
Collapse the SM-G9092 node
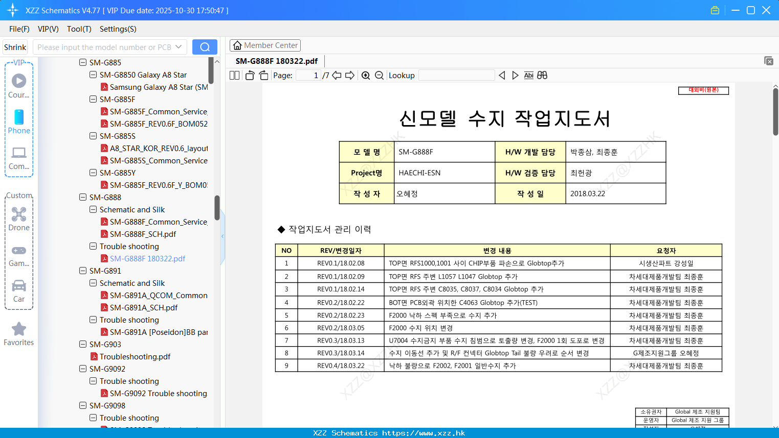click(83, 369)
